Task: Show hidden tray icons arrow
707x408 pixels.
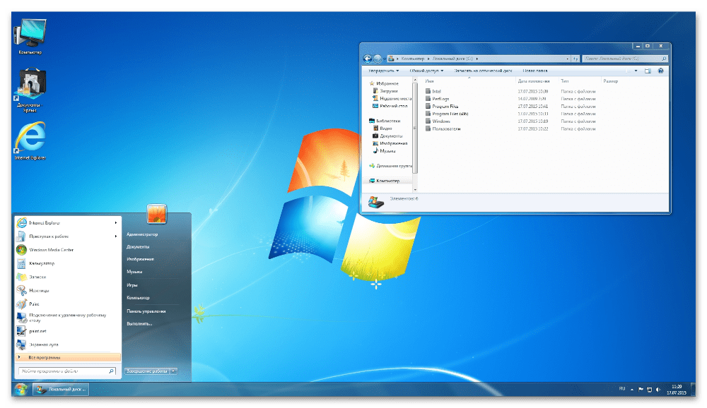Action: point(633,390)
